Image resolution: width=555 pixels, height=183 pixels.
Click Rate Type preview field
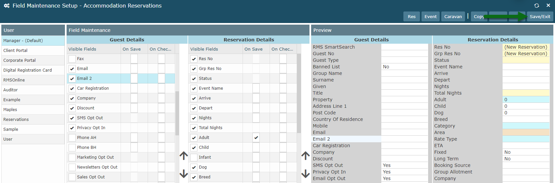click(x=526, y=139)
